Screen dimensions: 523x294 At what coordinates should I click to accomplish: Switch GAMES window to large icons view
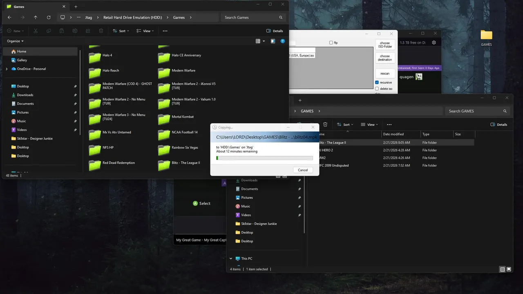tap(509, 269)
